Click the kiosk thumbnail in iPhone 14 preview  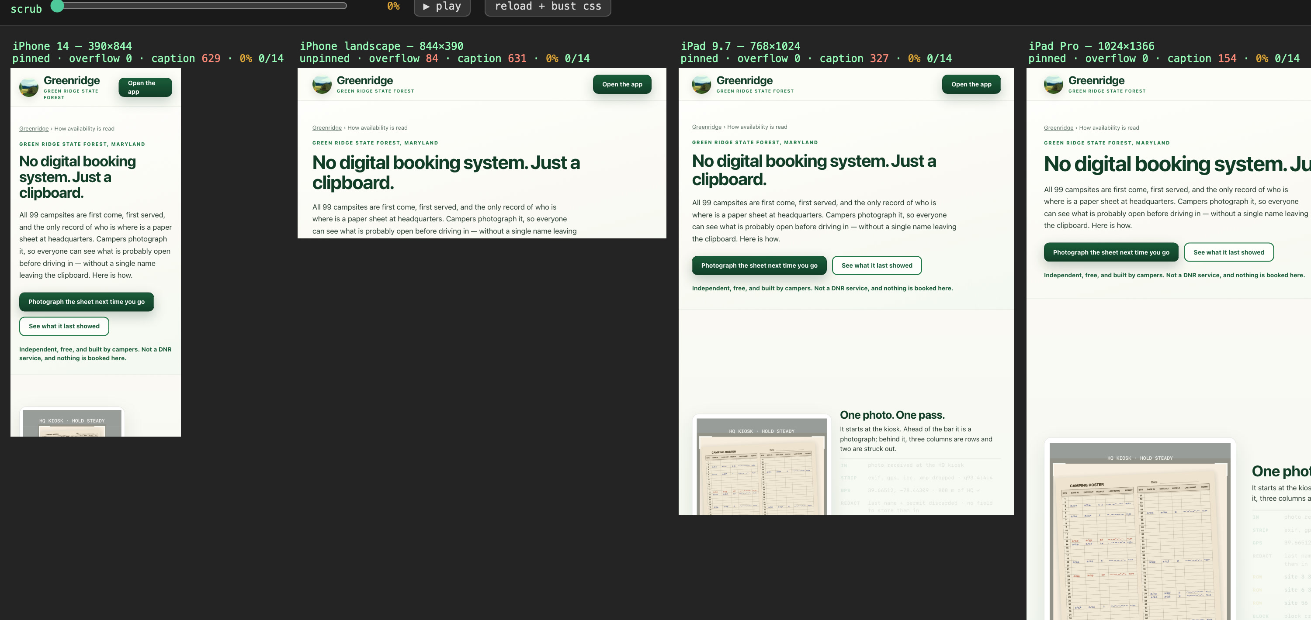[x=72, y=422]
